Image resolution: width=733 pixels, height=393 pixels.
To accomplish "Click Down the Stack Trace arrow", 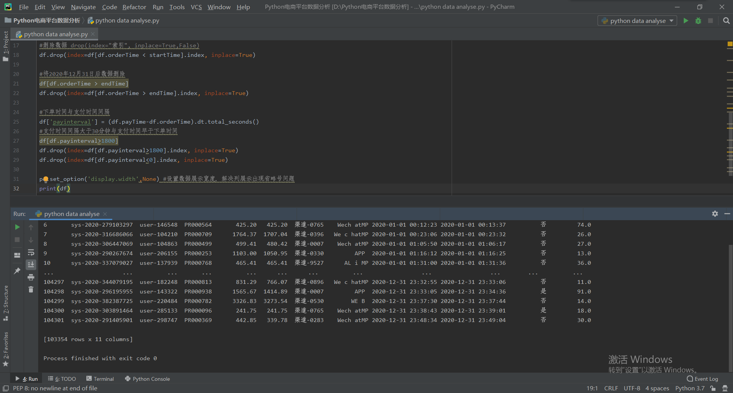I will [x=31, y=240].
